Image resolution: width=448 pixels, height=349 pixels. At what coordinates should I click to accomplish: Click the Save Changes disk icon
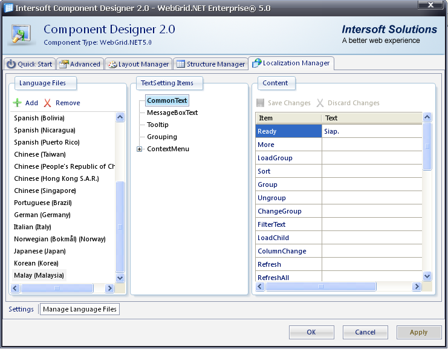point(260,103)
